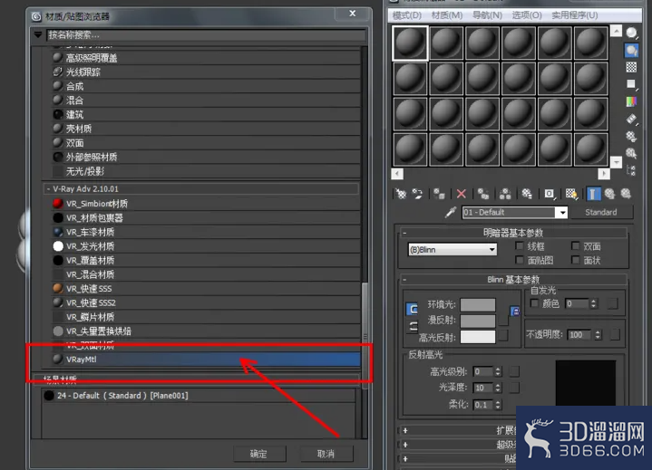Open the 导航(N) menu

click(487, 15)
